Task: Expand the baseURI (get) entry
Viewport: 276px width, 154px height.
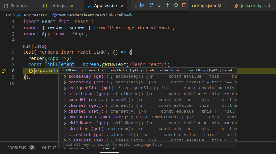Action: coord(65,100)
